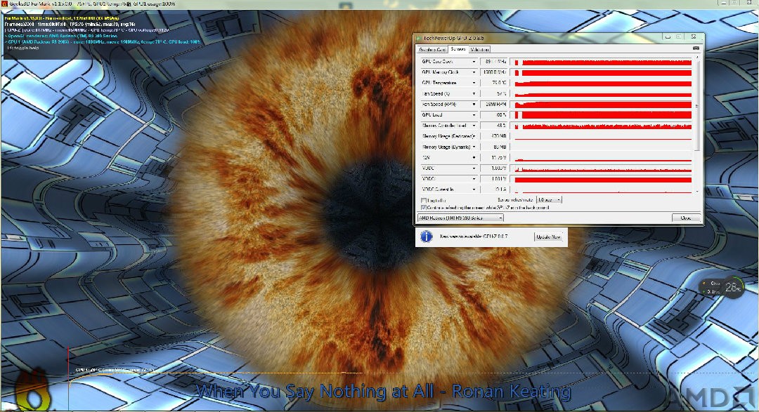Click the sensors list scroll-up arrow

point(698,58)
